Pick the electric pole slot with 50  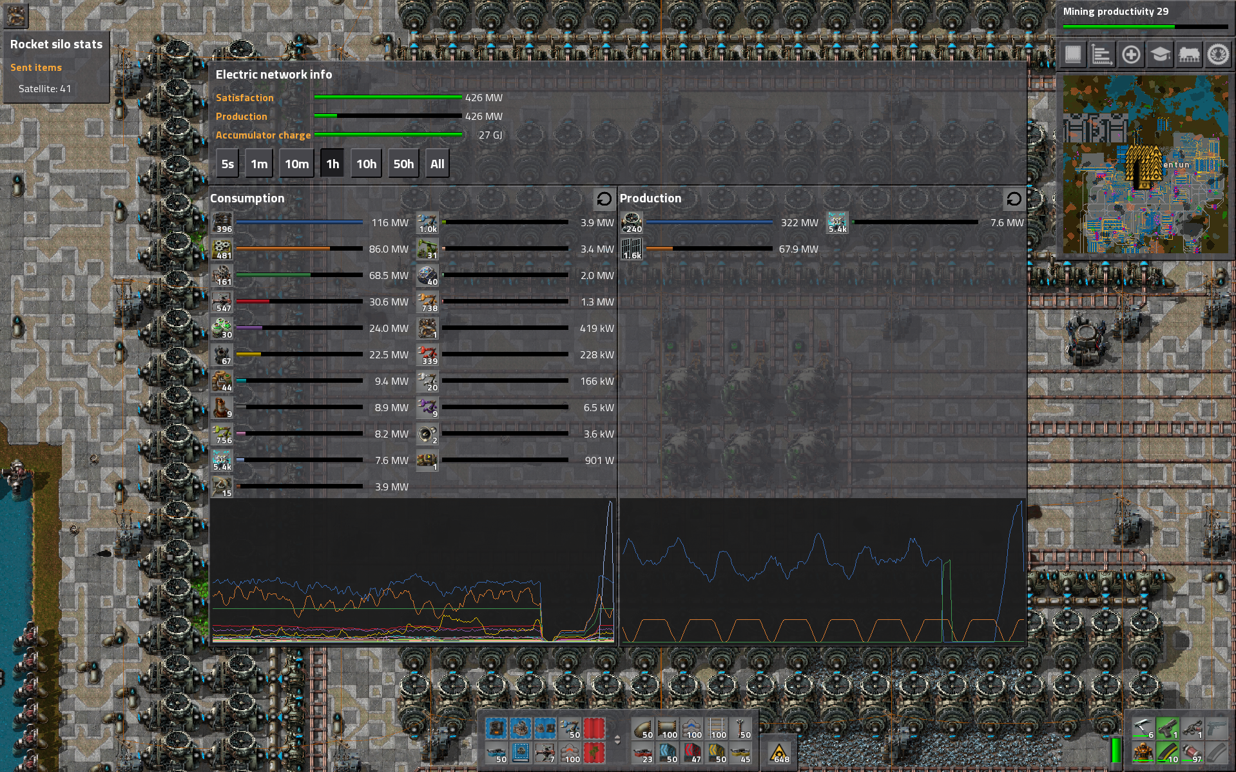click(741, 729)
